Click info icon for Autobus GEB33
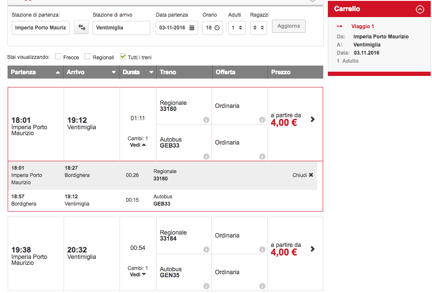The width and height of the screenshot is (432, 293). (x=206, y=157)
